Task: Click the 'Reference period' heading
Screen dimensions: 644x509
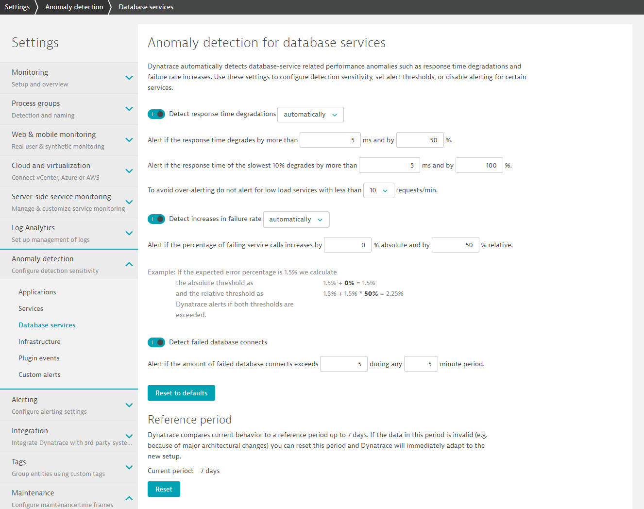Action: (x=190, y=420)
